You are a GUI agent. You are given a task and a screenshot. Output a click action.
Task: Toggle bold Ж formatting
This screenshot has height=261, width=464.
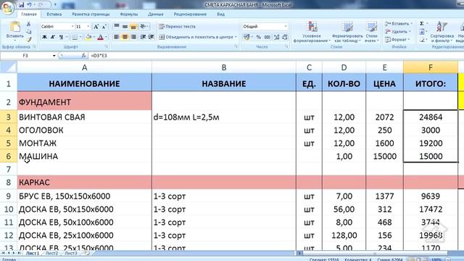pyautogui.click(x=44, y=37)
